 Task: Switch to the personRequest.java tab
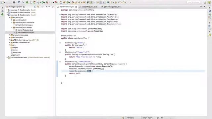89,7
